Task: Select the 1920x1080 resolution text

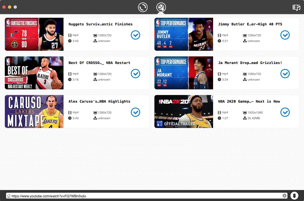Action: tap(255, 112)
